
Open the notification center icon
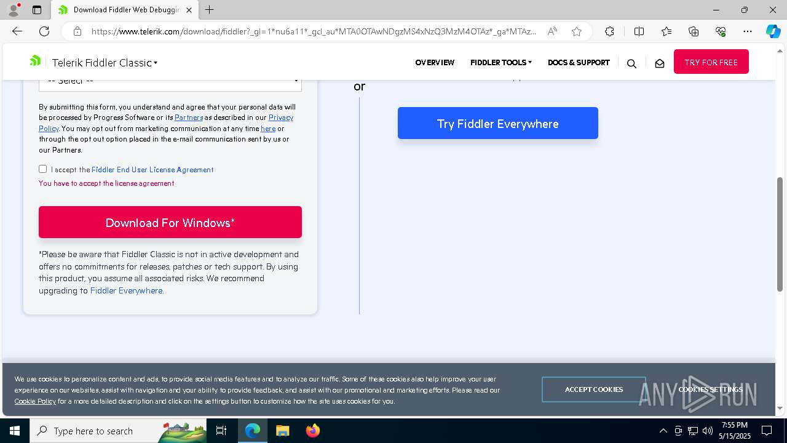pyautogui.click(x=767, y=431)
